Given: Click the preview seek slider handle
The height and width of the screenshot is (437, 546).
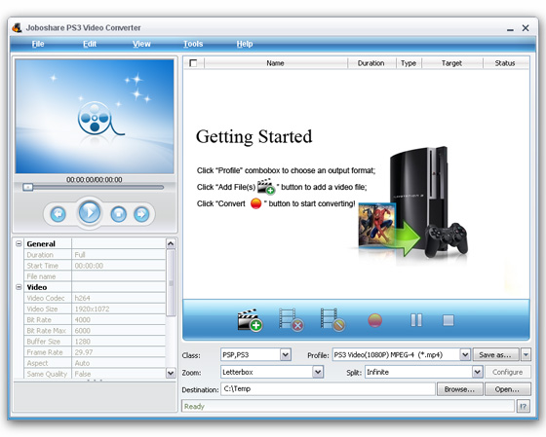Looking at the screenshot, I should pyautogui.click(x=28, y=188).
